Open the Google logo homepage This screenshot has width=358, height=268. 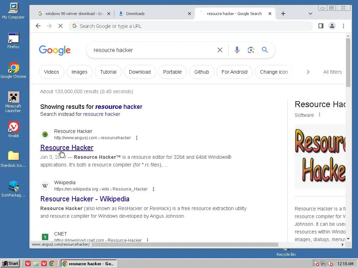[x=55, y=50]
